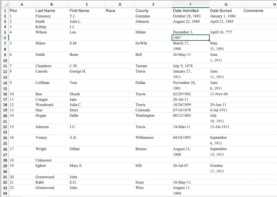The width and height of the screenshot is (277, 197).
Task: Select row 6 header
Action: [5, 38]
